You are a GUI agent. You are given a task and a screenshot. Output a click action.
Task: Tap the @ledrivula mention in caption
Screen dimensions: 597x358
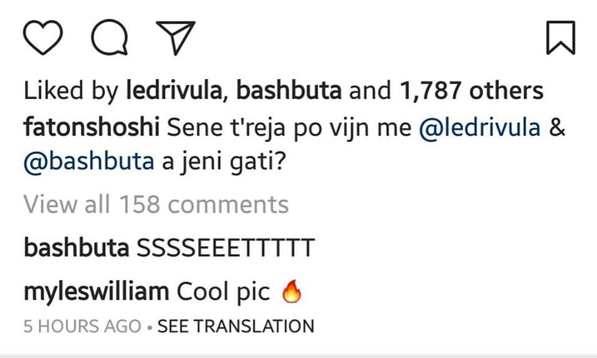(480, 128)
